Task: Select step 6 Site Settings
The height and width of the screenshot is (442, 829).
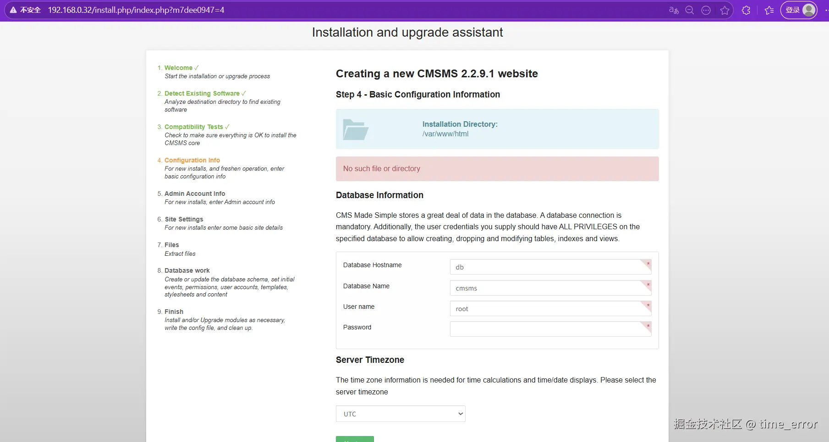Action: pyautogui.click(x=184, y=219)
